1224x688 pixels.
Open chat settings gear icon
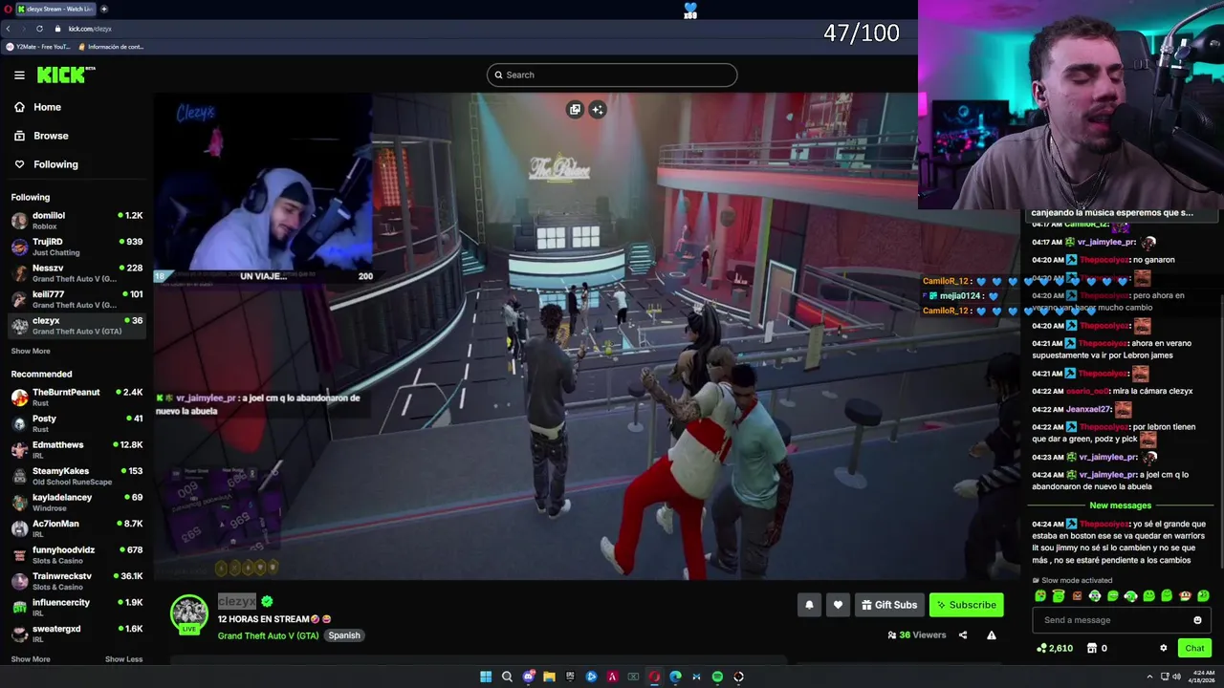pyautogui.click(x=1164, y=648)
